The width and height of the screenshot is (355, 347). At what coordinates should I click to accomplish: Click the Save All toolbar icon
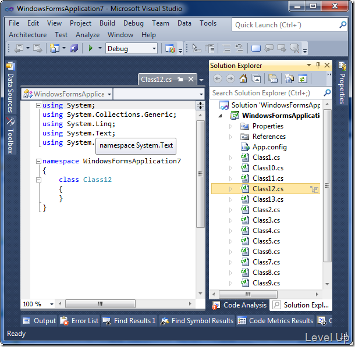74,48
